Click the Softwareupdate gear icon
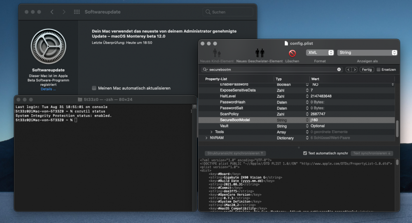 [x=48, y=46]
